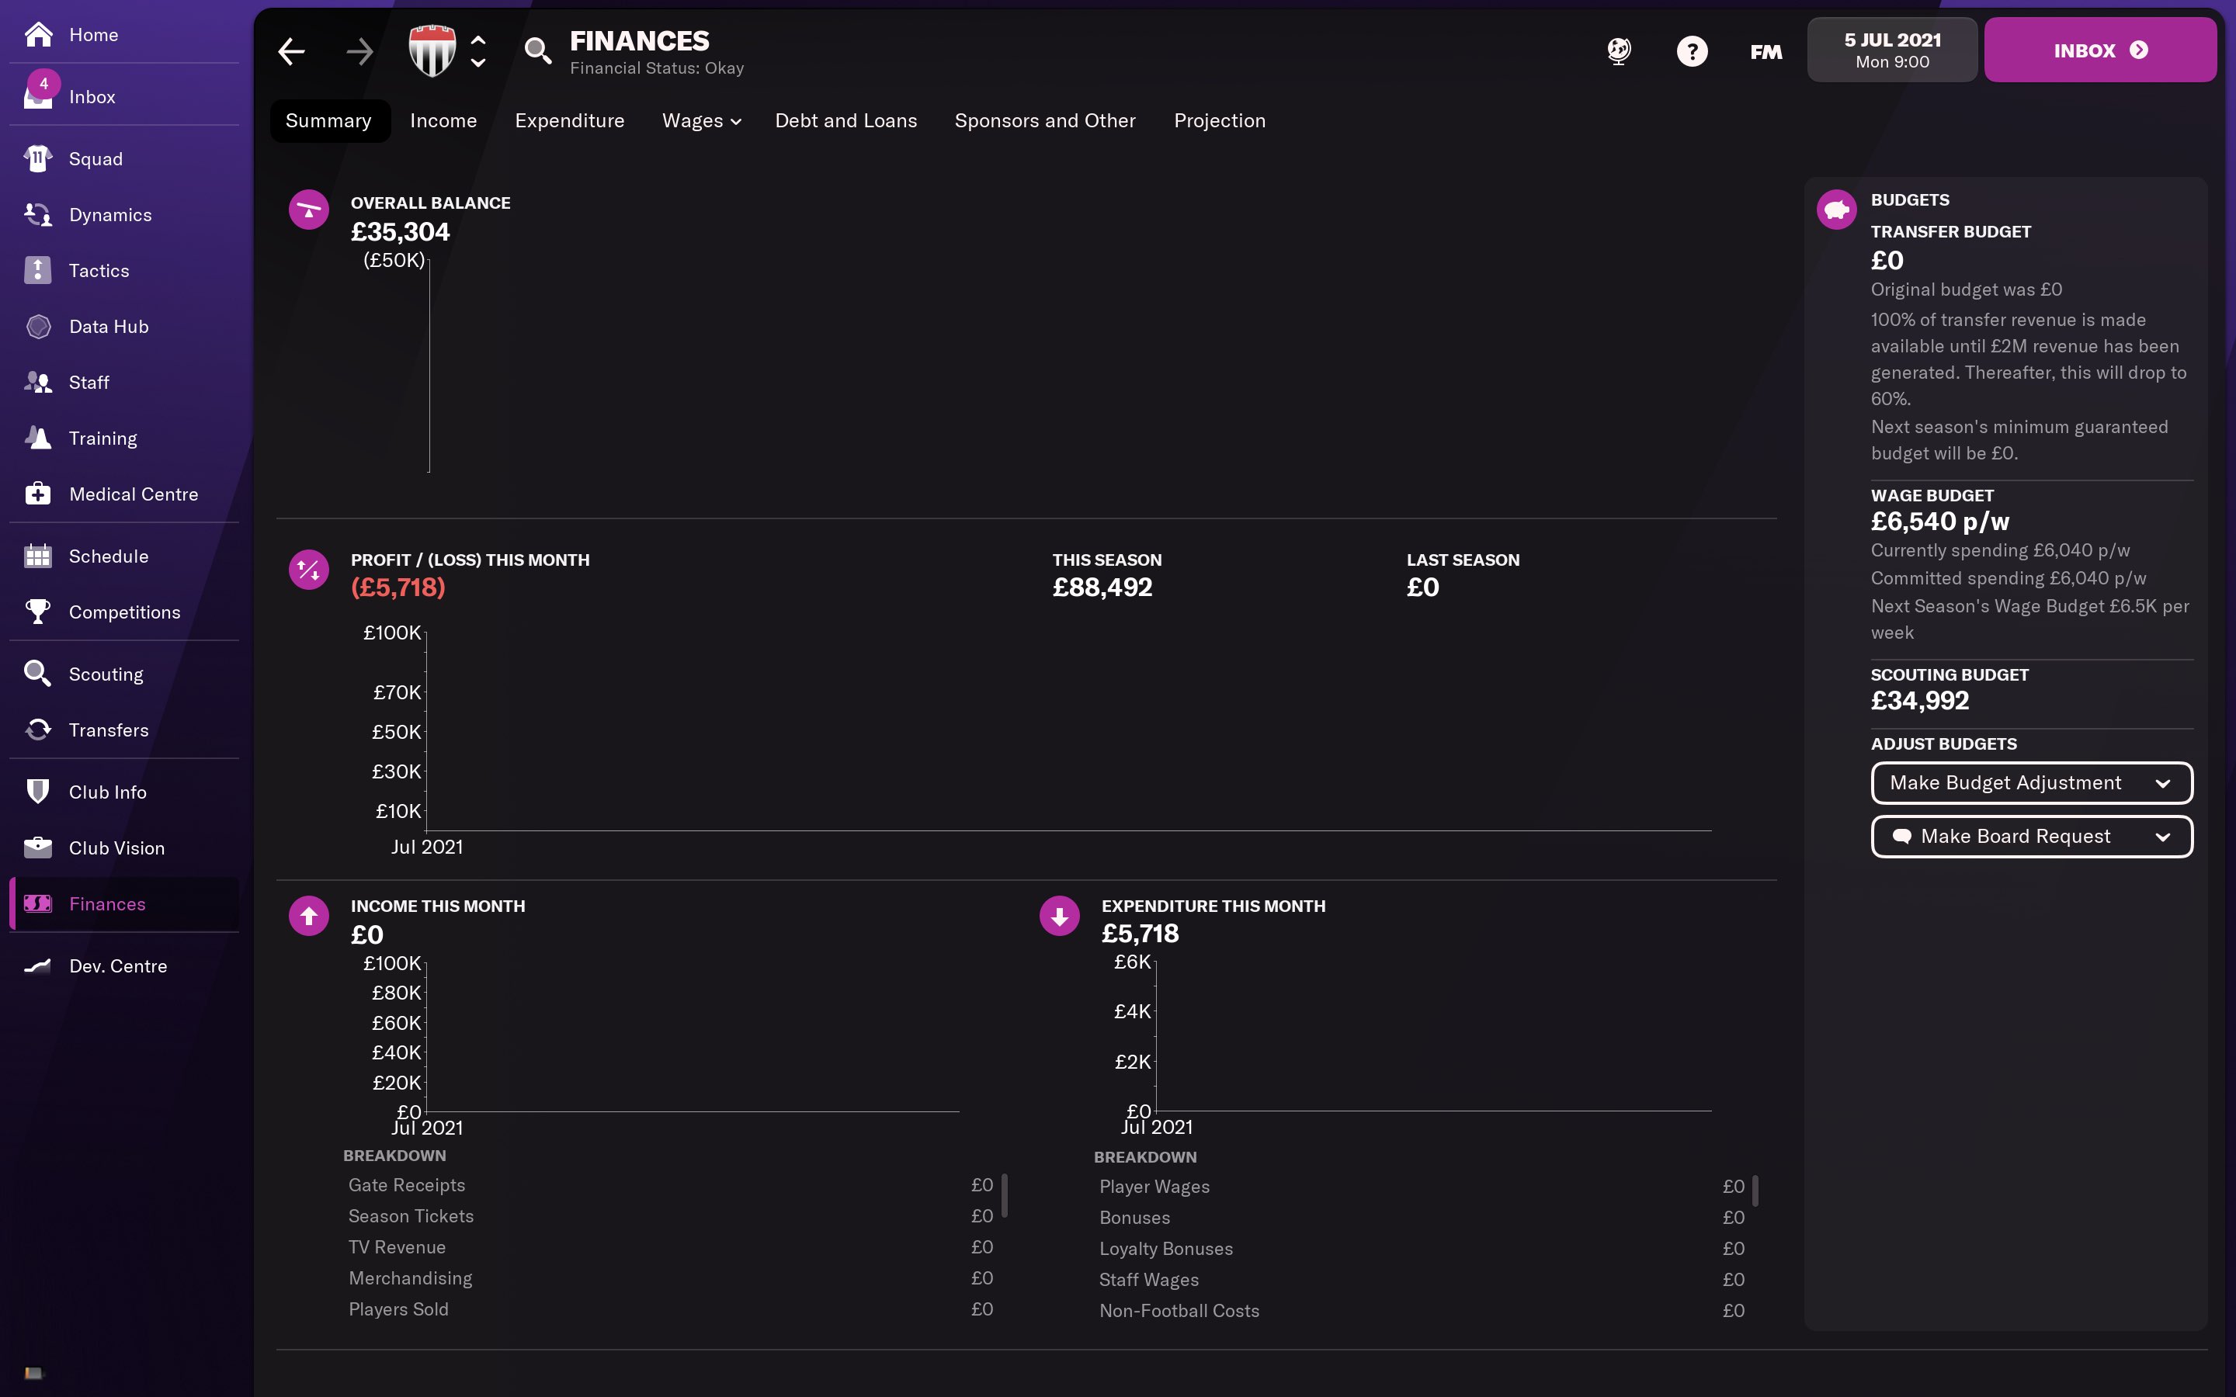Click the club switcher up/down chevrons

coord(478,50)
